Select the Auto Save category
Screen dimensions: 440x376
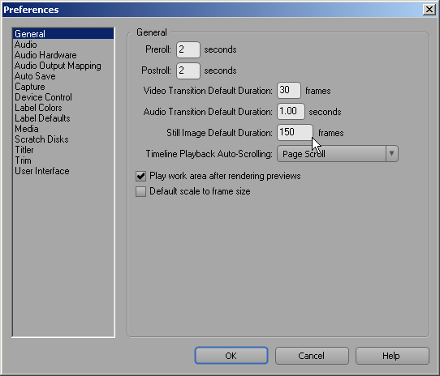click(x=35, y=76)
